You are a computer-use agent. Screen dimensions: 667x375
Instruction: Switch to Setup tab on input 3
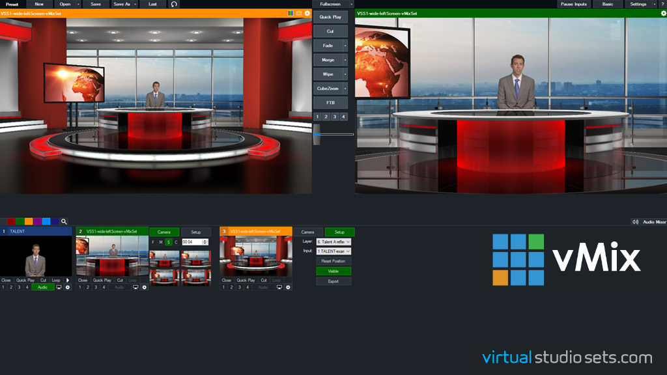(339, 232)
